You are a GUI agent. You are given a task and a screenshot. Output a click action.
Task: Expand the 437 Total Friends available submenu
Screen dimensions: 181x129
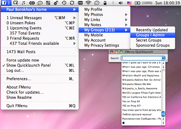pyautogui.click(x=40, y=43)
